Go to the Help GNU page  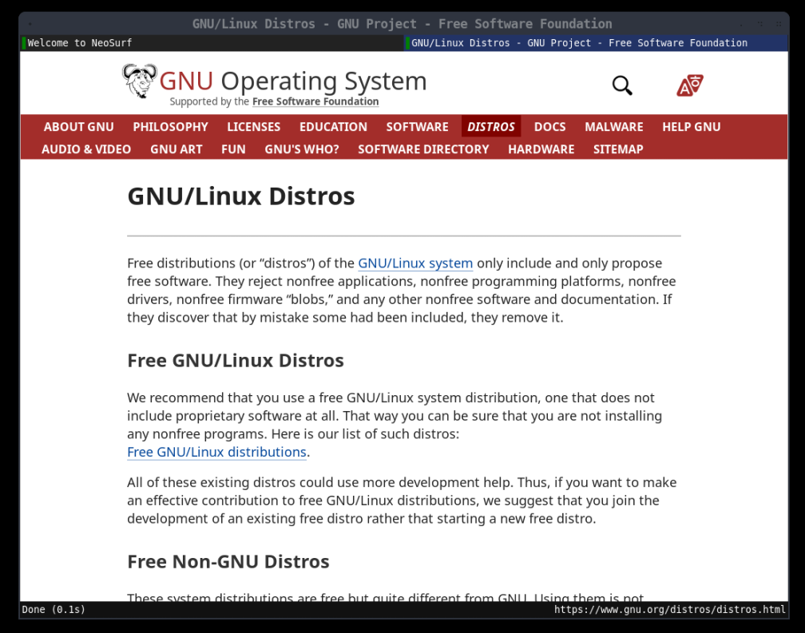coord(691,127)
